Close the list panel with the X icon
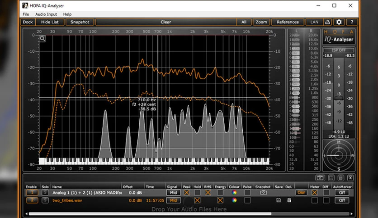 [x=350, y=178]
